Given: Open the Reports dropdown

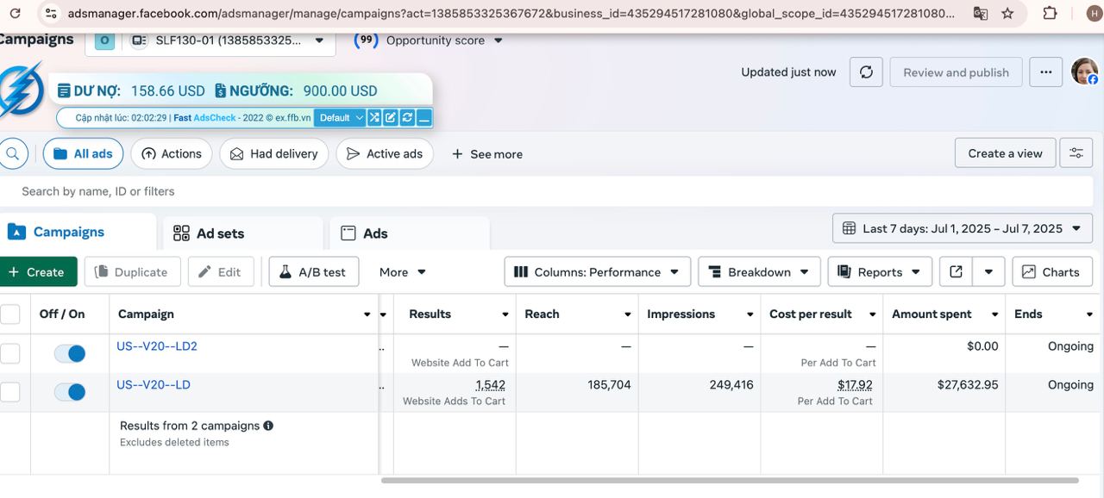Looking at the screenshot, I should 880,272.
